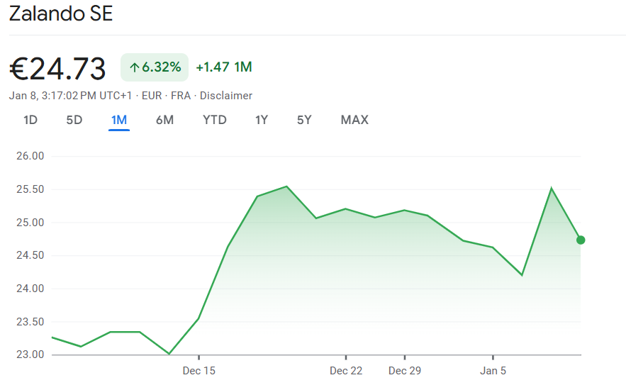Click the 6.32% change badge
The image size is (626, 385).
[155, 67]
